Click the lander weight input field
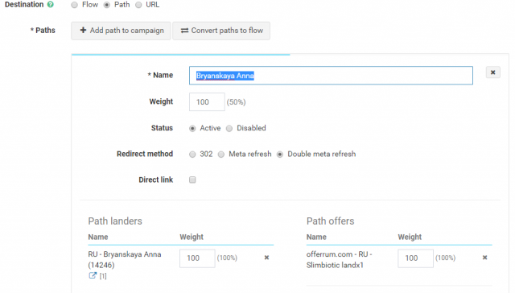Image resolution: width=515 pixels, height=293 pixels. [x=197, y=258]
